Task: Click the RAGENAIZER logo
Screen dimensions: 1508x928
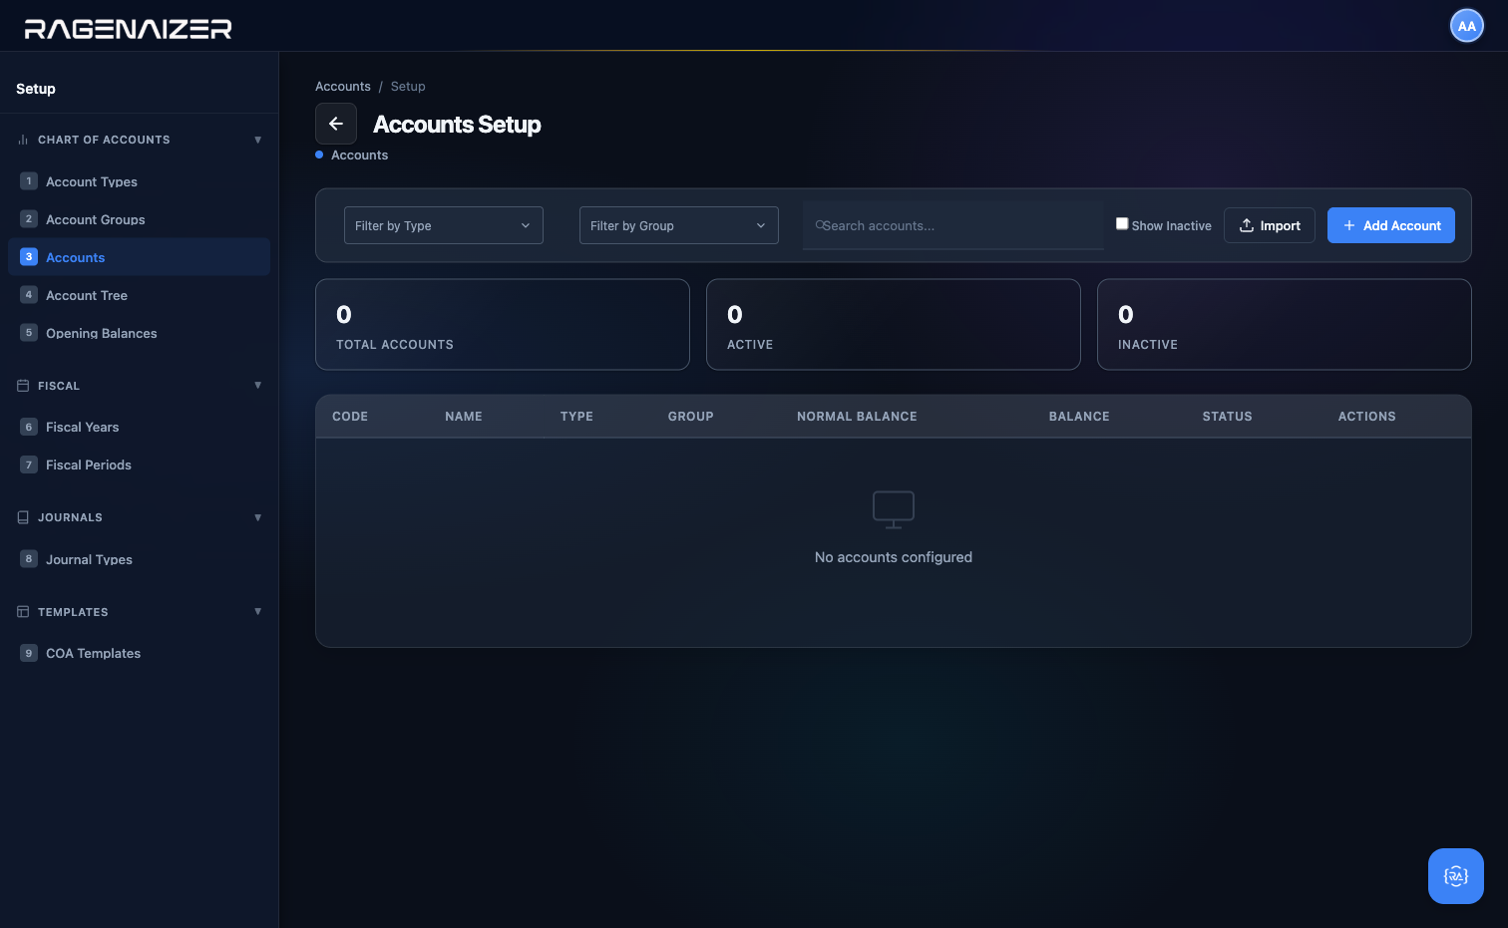Action: click(128, 29)
